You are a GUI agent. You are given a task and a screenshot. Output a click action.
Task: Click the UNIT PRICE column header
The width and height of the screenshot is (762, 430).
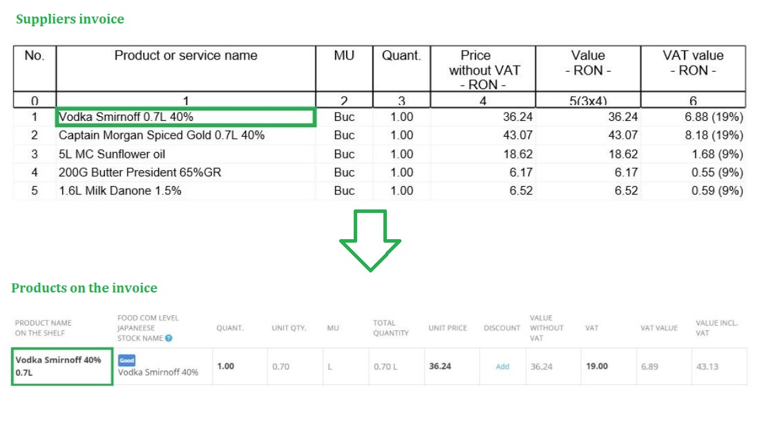[x=448, y=328]
